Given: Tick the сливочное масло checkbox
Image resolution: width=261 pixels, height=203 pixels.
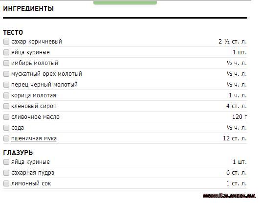Looking at the screenshot, I should point(6,117).
